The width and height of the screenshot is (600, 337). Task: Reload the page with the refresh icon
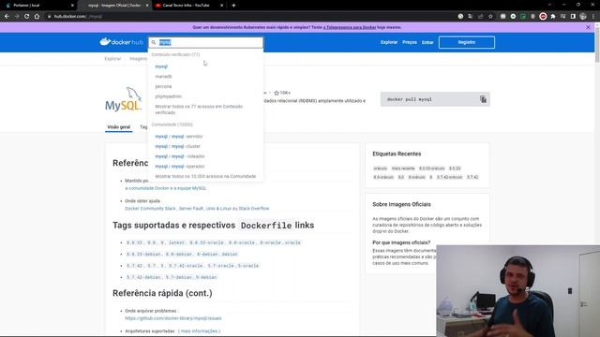tap(27, 17)
